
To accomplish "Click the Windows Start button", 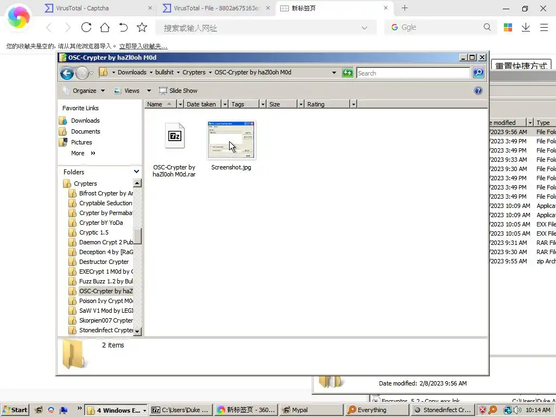I will point(15,410).
